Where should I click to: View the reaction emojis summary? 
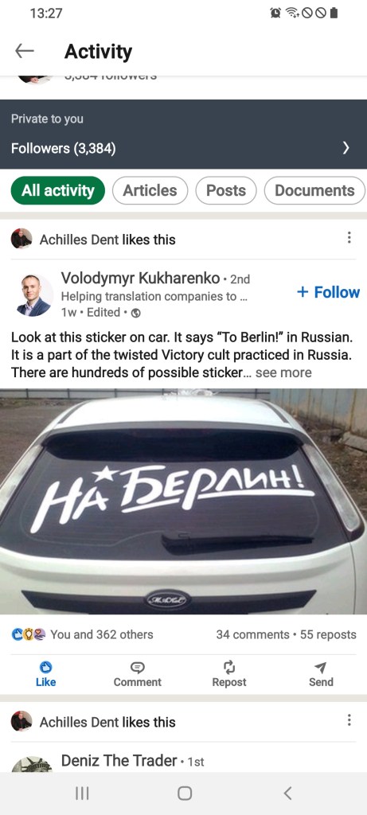click(x=29, y=634)
